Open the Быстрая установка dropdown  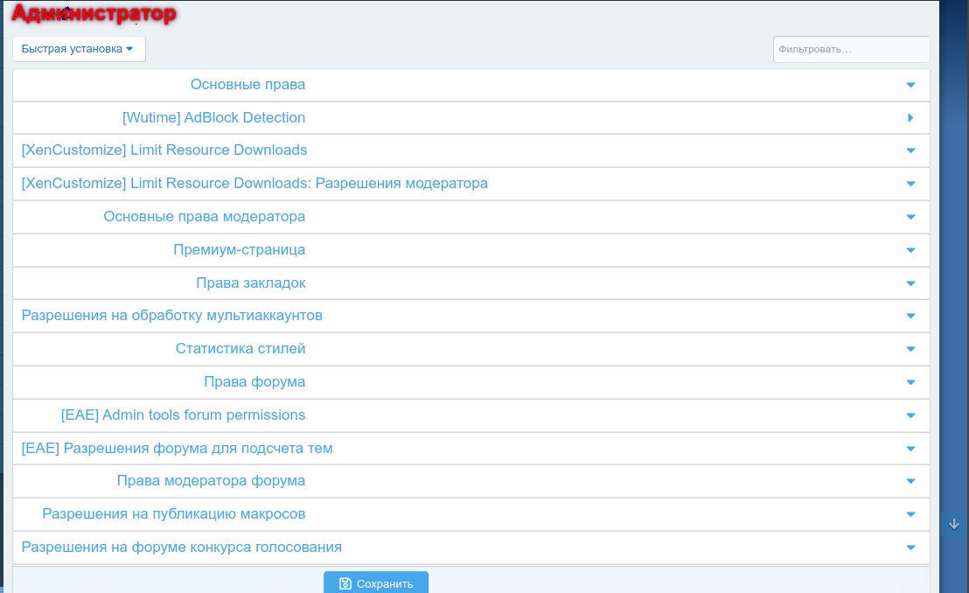pos(79,49)
